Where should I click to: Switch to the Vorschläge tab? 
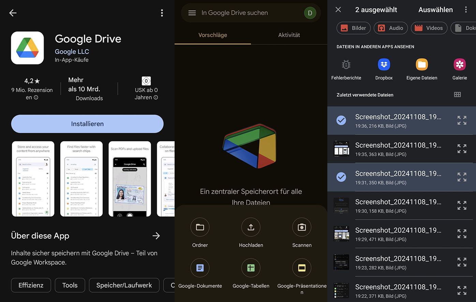coord(213,35)
